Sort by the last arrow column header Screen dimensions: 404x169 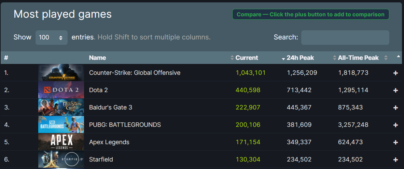point(398,56)
